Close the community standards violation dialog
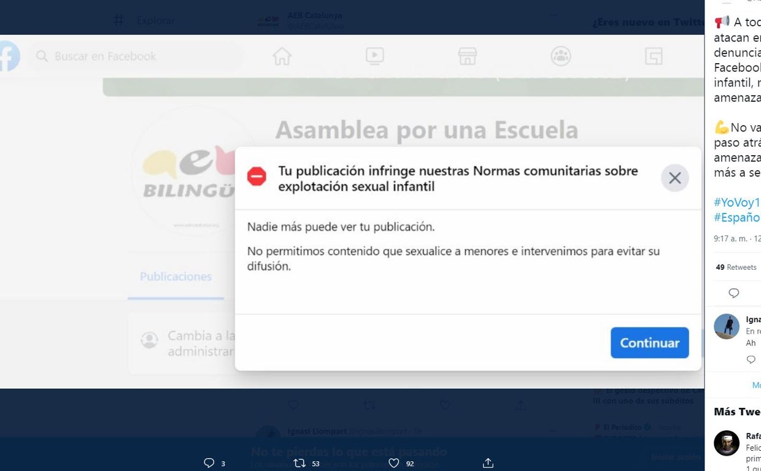 pos(674,178)
